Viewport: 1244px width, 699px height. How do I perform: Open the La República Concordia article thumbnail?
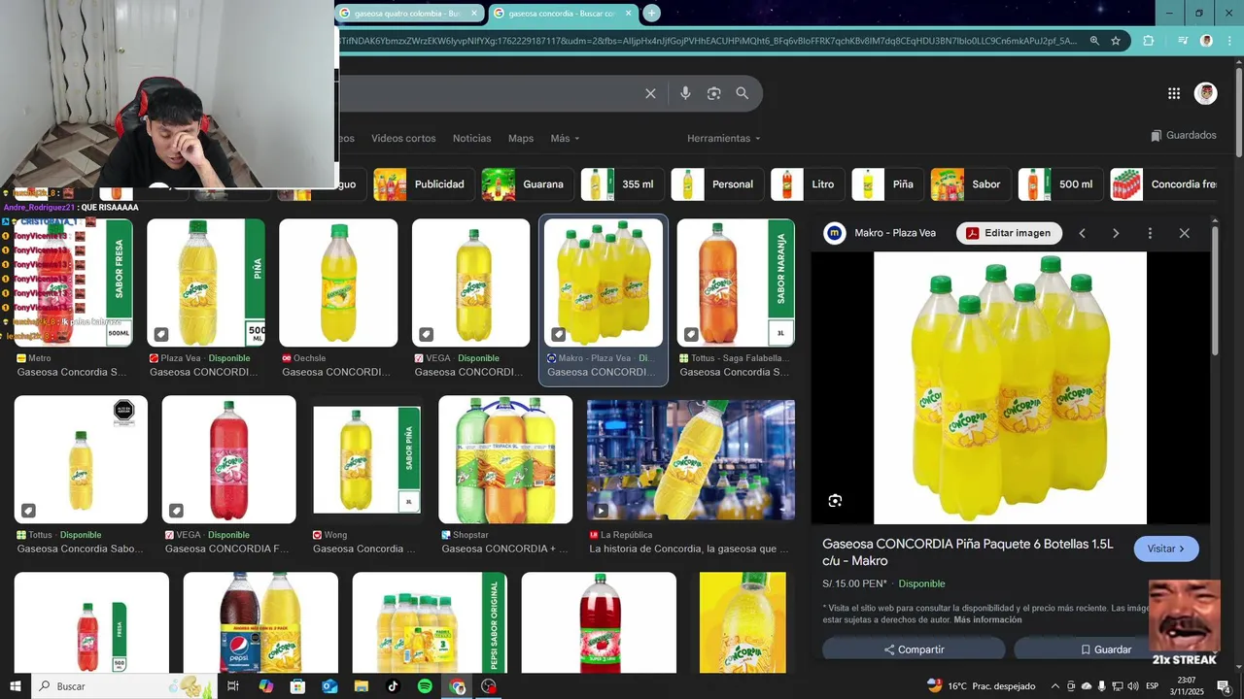(x=691, y=461)
